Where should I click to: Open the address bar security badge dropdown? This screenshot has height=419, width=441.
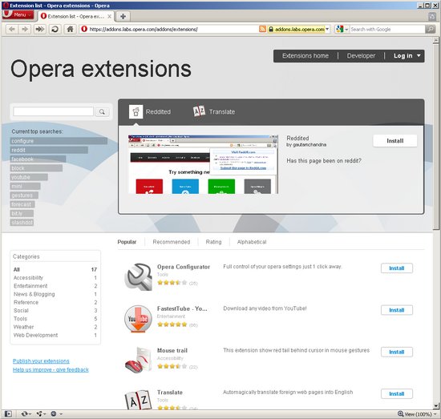[x=298, y=29]
